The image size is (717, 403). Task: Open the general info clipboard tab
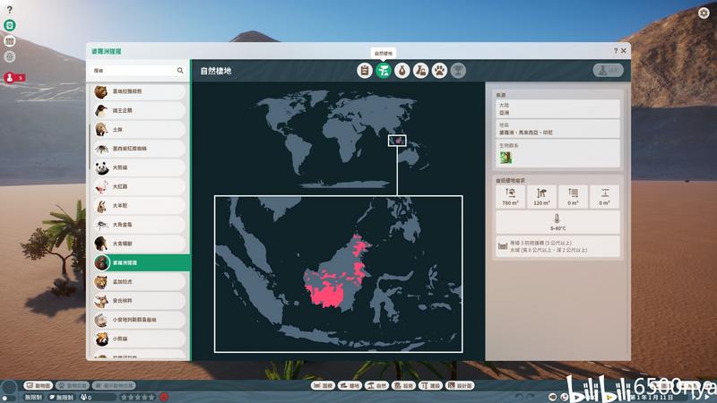click(x=365, y=71)
